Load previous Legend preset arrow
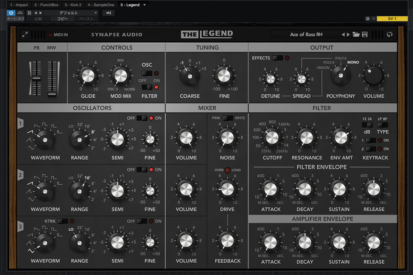The image size is (413, 275). (x=343, y=34)
